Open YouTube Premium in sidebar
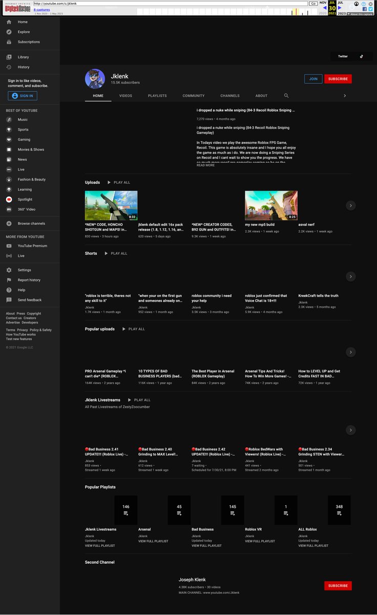Viewport: 377px width, 615px height. click(30, 246)
